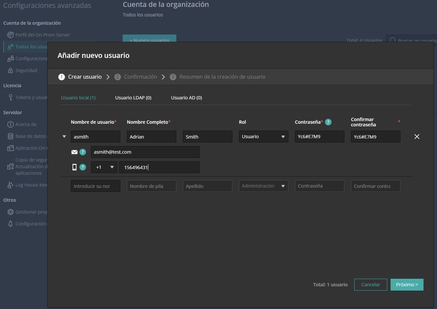Click the Total: 1 usuario text
The image size is (437, 309).
point(330,285)
